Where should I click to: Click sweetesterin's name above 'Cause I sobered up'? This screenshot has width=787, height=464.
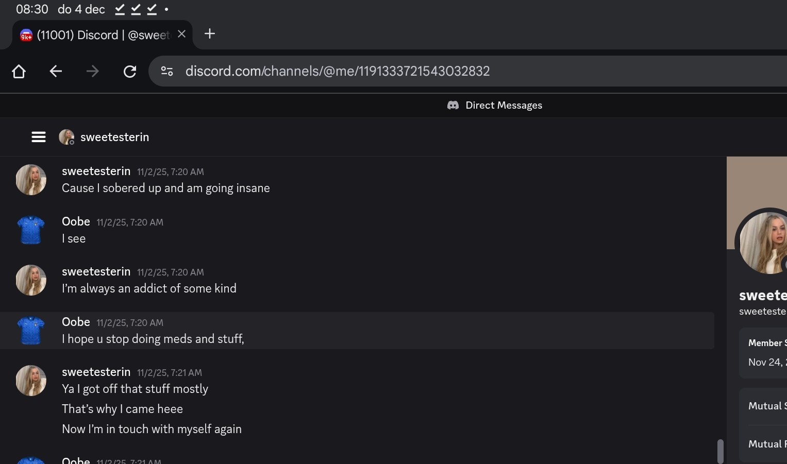pyautogui.click(x=96, y=171)
